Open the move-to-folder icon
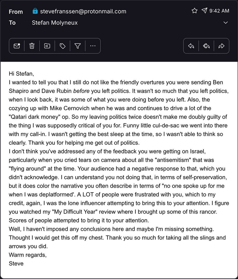The width and height of the screenshot is (238, 279). [47, 46]
